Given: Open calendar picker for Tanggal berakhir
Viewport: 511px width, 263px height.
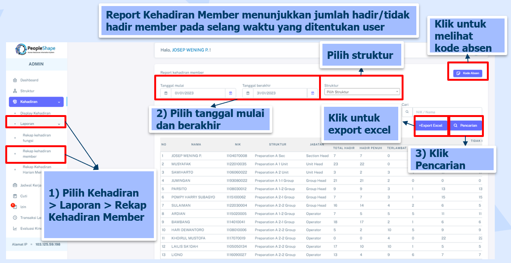Looking at the screenshot, I should 313,93.
